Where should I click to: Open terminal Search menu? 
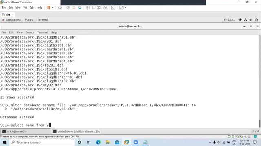pyautogui.click(x=30, y=32)
